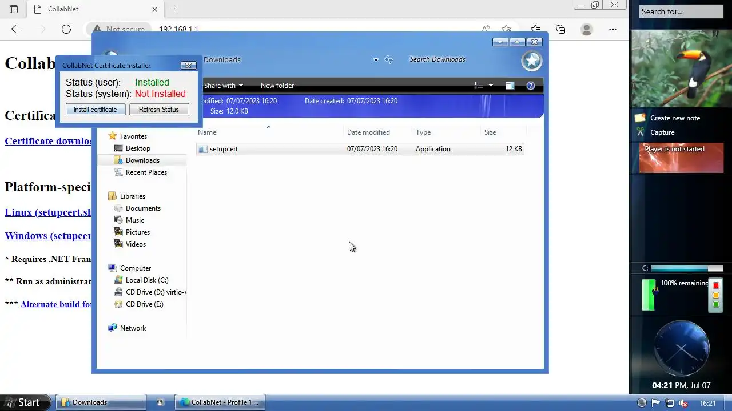Open browser Collections icon
The image size is (732, 411).
[560, 29]
